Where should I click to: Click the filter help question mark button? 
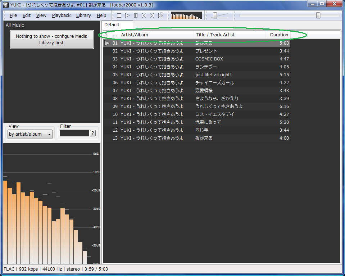pyautogui.click(x=93, y=133)
